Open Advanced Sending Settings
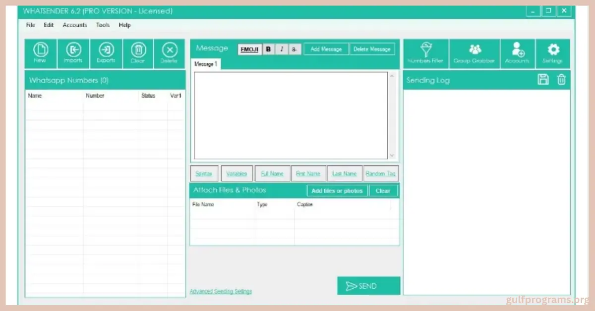This screenshot has height=311, width=595. point(222,291)
